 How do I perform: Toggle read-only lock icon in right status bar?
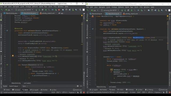[164, 92]
